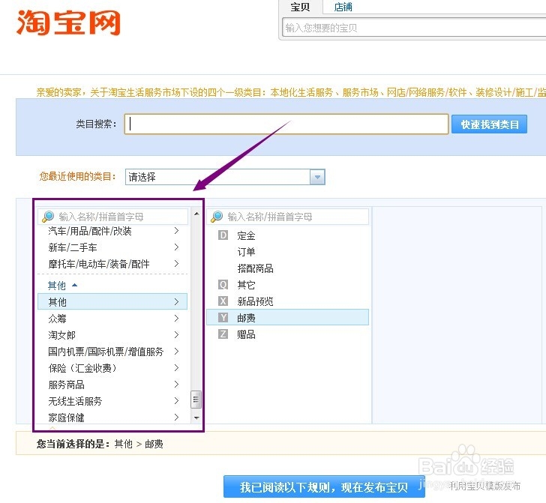546x503 pixels.
Task: Focus right 输入名称/拼音首字母 filter box
Action: 288,217
